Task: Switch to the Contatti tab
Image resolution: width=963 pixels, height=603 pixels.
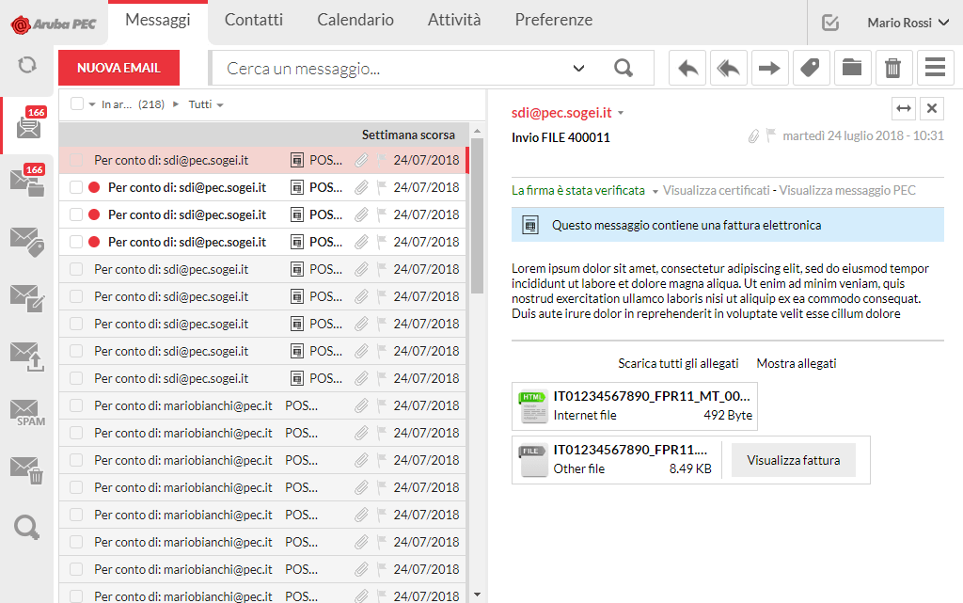Action: point(253,20)
